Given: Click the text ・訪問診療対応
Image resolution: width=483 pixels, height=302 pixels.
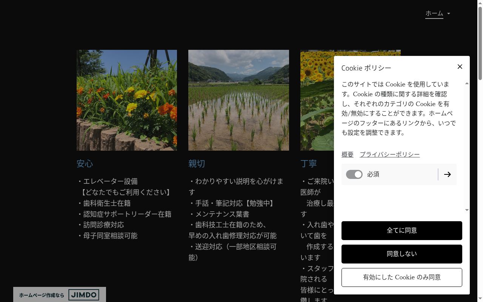Looking at the screenshot, I should click(100, 225).
